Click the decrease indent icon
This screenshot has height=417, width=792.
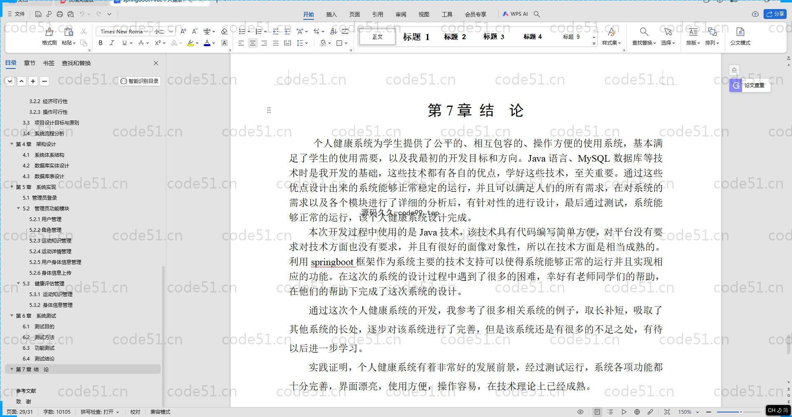tap(276, 31)
